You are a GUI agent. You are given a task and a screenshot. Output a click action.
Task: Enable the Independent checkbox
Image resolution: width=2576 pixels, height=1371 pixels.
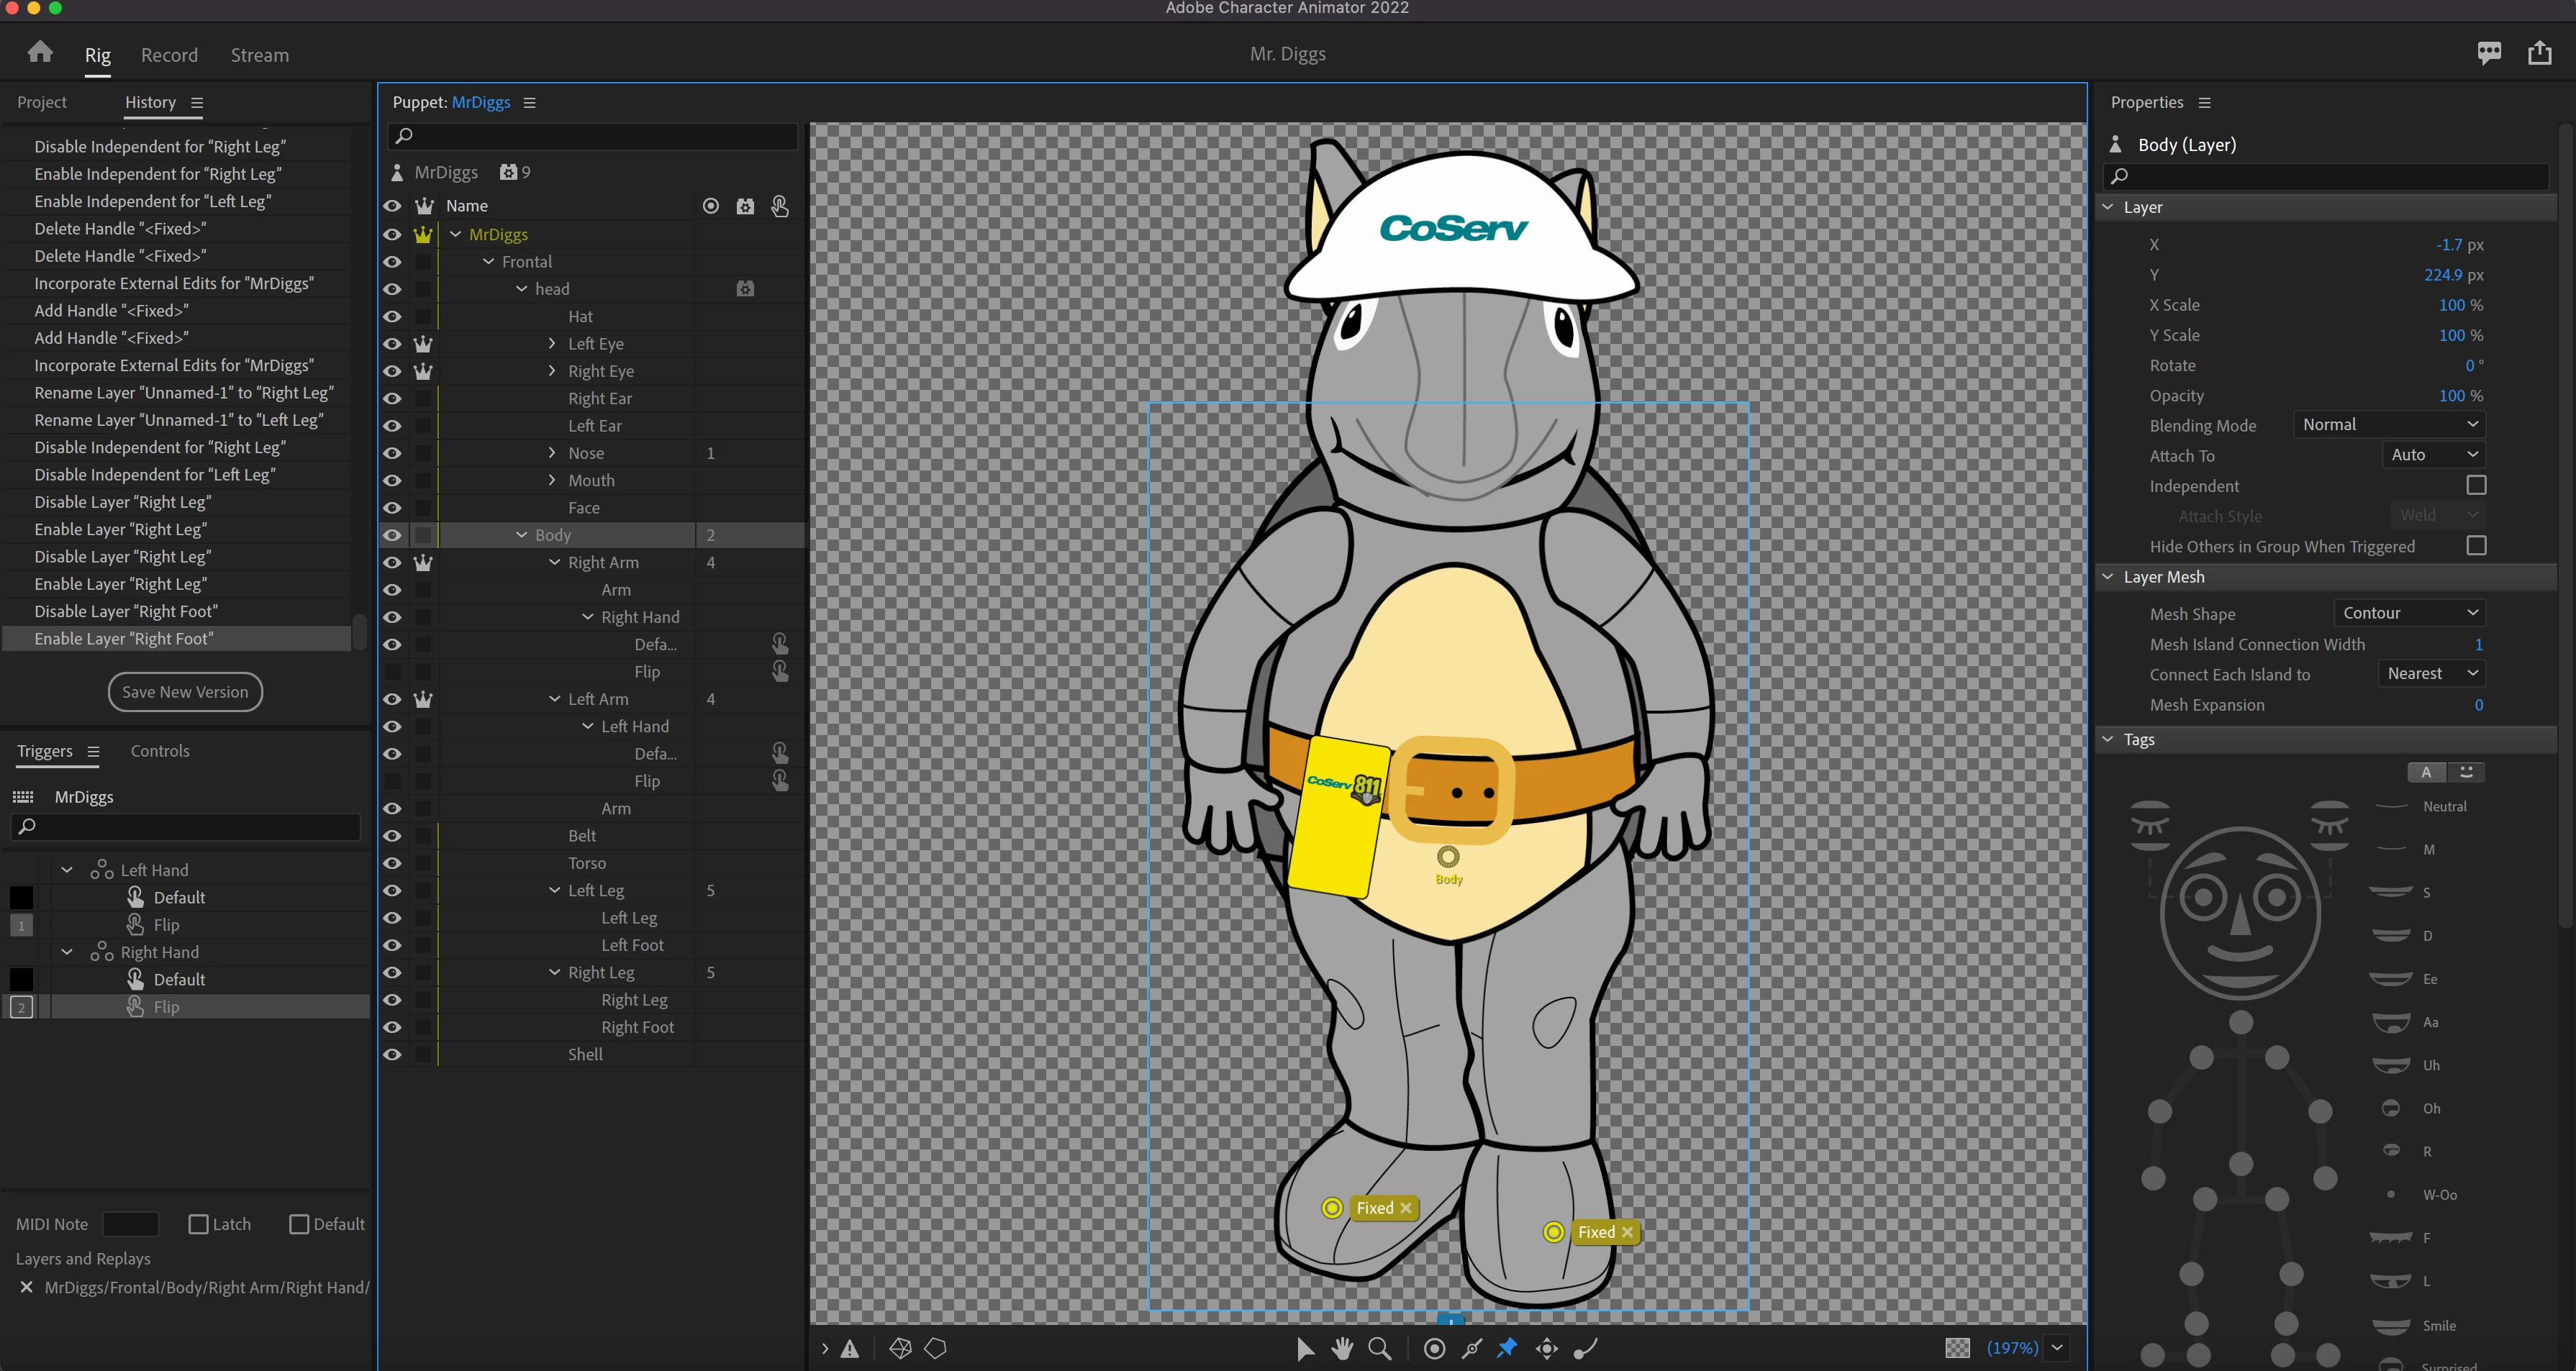point(2476,485)
